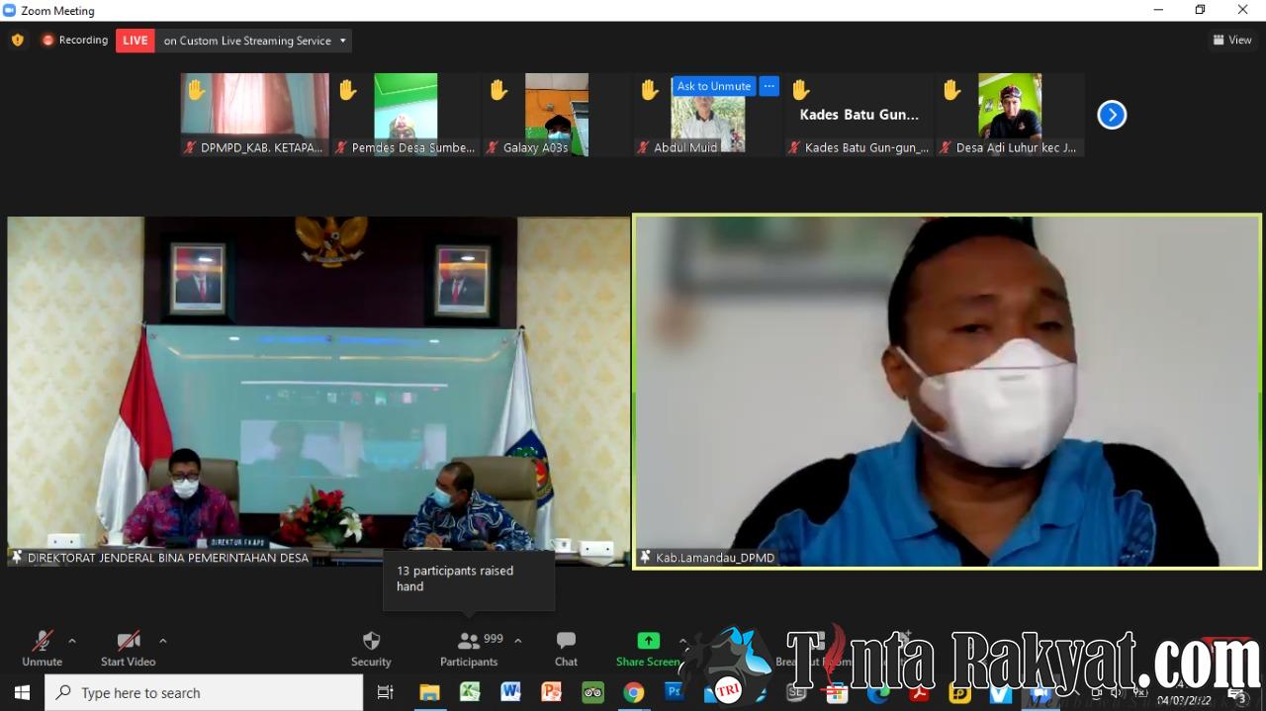This screenshot has width=1266, height=711.
Task: Open Word from the taskbar
Action: pyautogui.click(x=510, y=692)
